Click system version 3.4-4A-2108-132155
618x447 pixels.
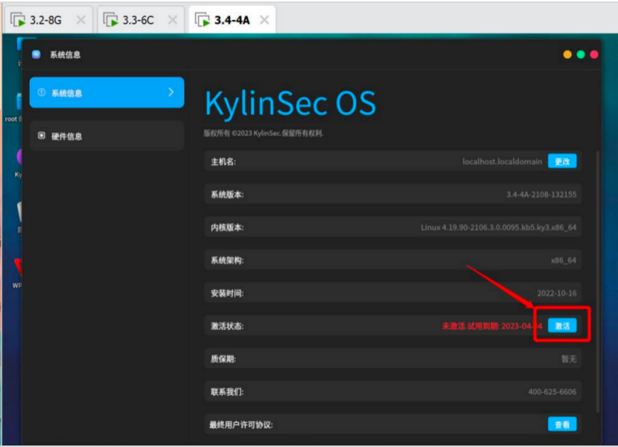pyautogui.click(x=541, y=194)
